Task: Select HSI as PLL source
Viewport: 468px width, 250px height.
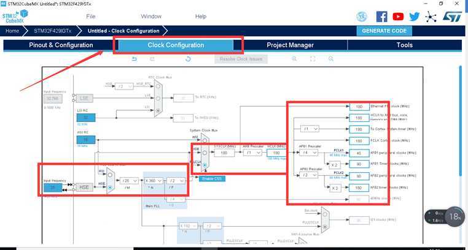Action: point(110,175)
